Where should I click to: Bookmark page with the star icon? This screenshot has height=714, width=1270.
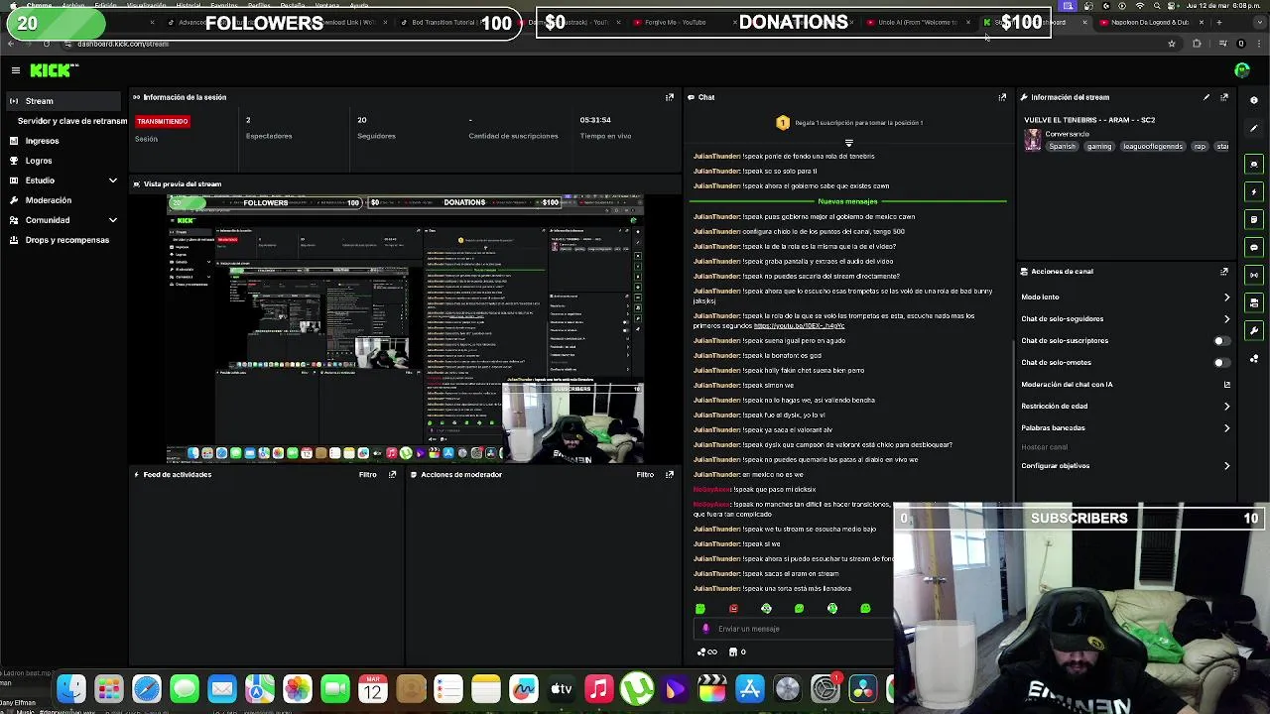1171,44
